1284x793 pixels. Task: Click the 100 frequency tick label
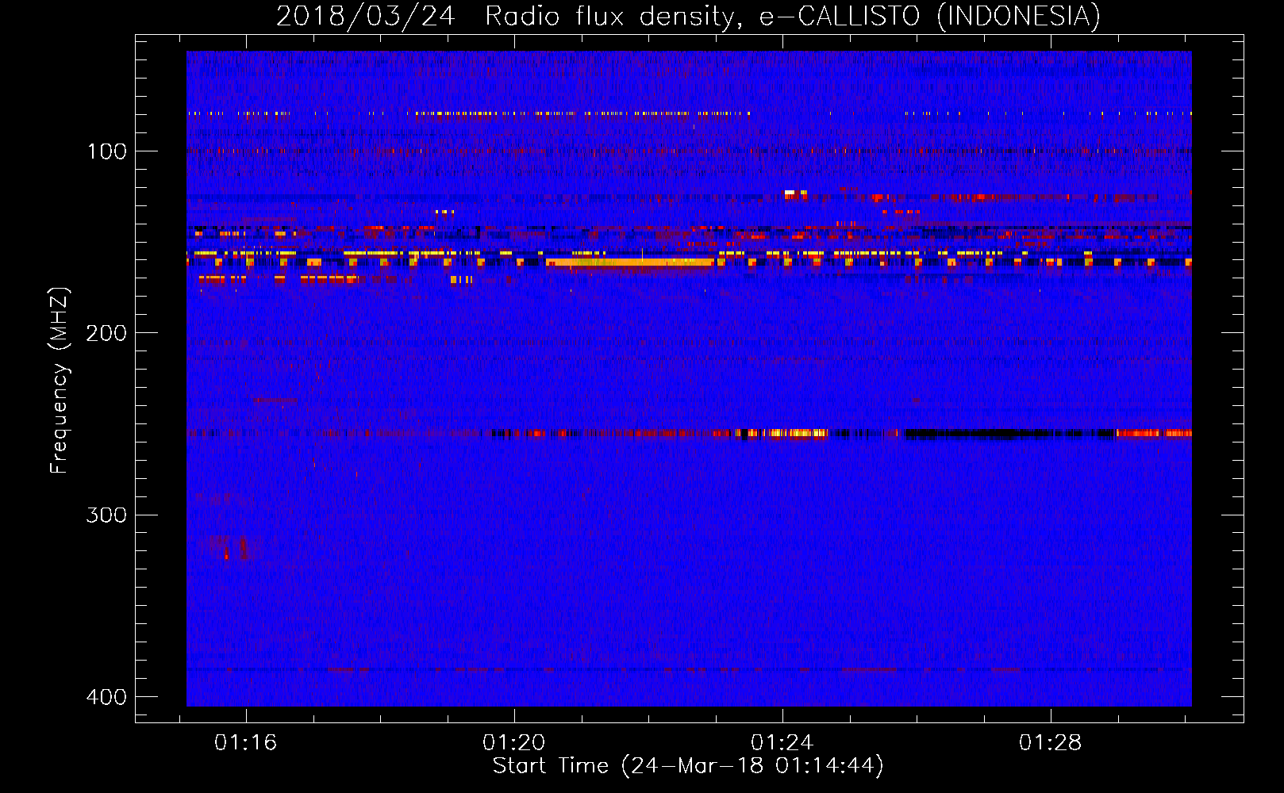click(x=107, y=151)
